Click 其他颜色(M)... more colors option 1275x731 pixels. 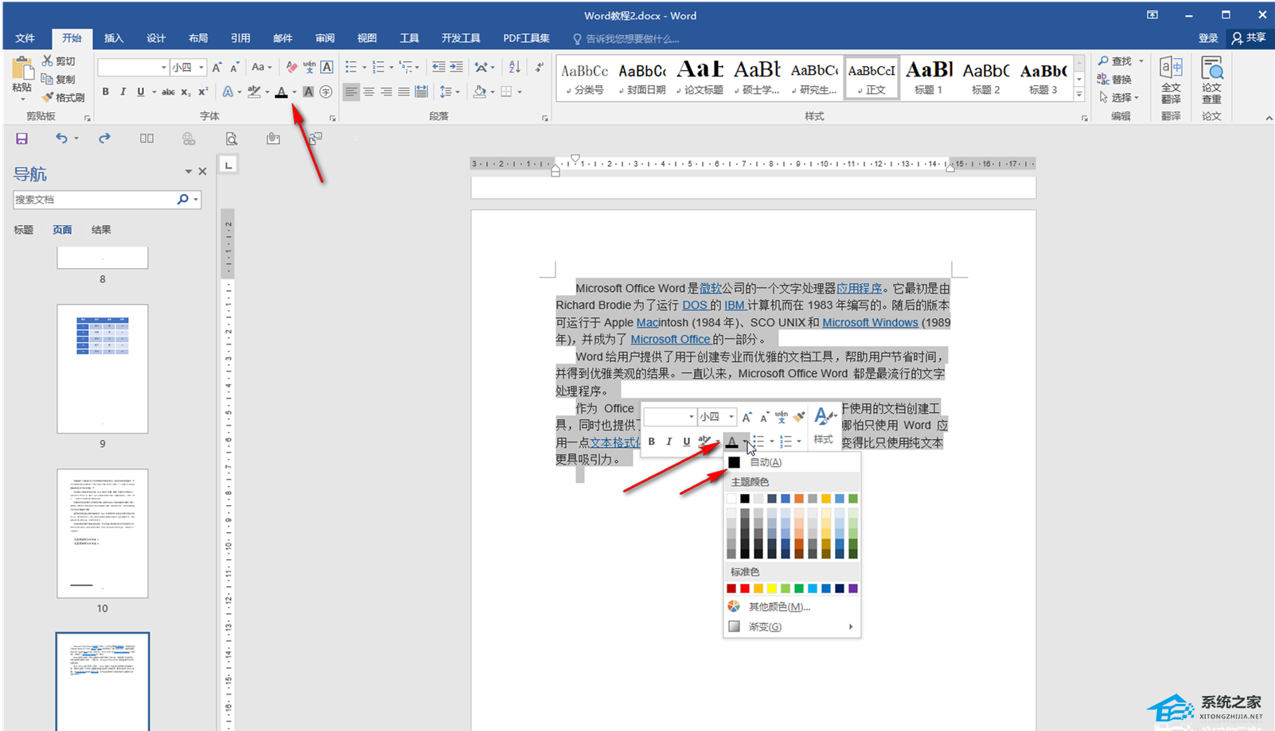click(x=778, y=607)
